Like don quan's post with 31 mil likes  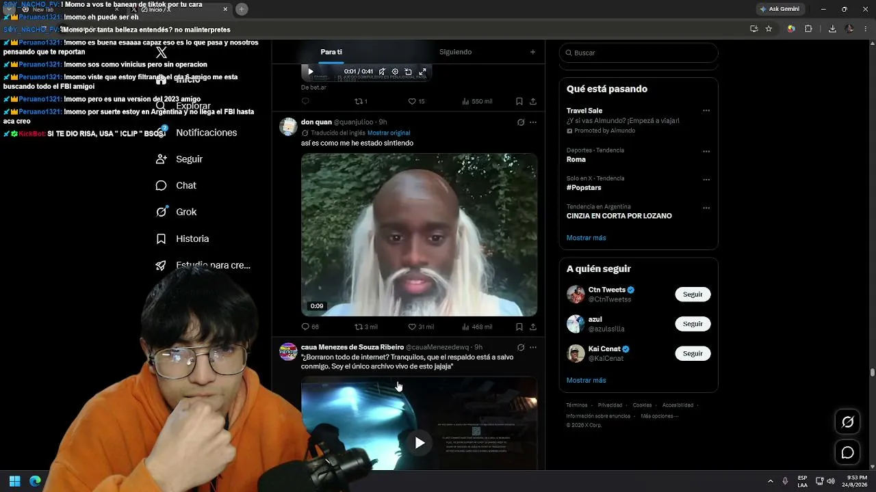click(x=421, y=327)
